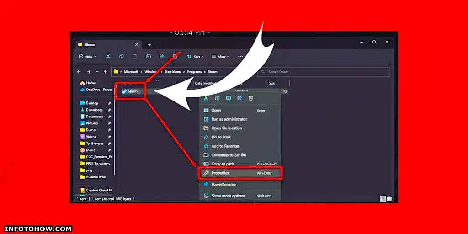Choose Run as administrator
The image size is (468, 234).
pos(240,119)
